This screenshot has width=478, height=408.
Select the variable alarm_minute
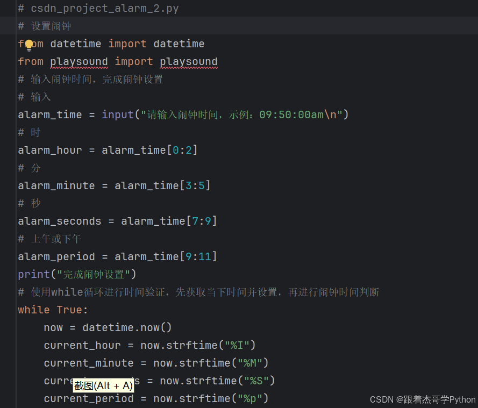(56, 185)
